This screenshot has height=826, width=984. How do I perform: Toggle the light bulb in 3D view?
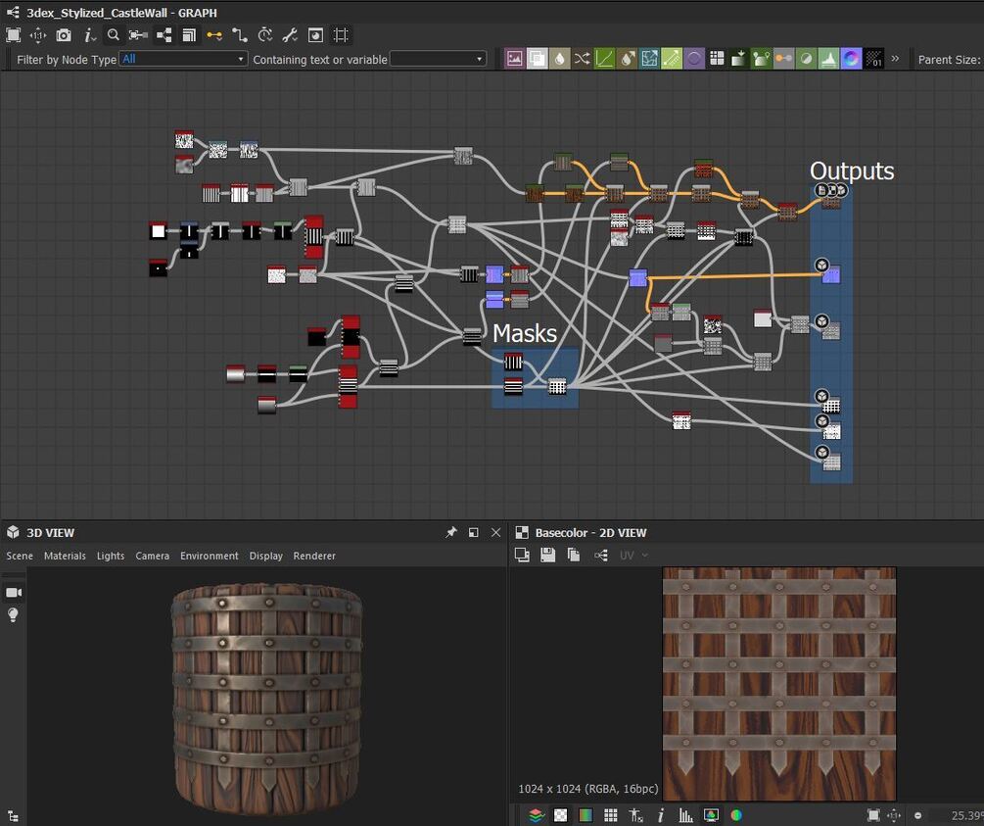pos(14,615)
